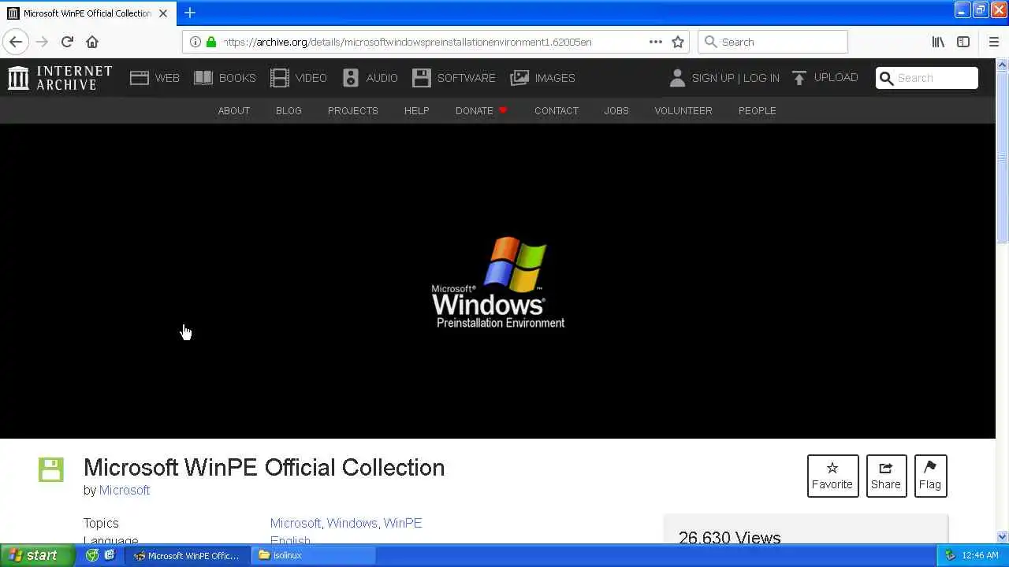Click the system tray icon near the clock
The image size is (1009, 567).
click(951, 555)
